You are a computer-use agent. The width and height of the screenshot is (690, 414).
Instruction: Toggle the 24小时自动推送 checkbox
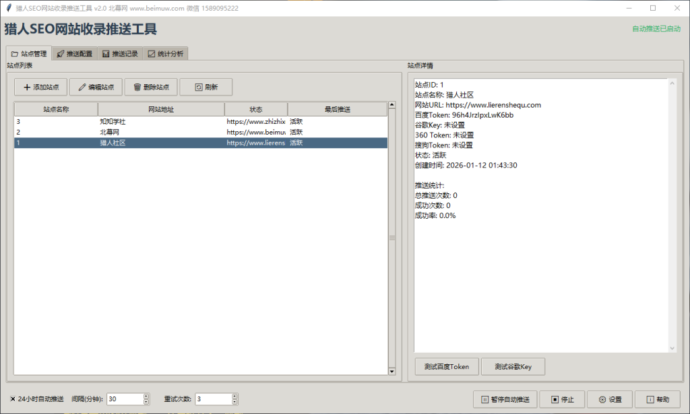[13, 399]
